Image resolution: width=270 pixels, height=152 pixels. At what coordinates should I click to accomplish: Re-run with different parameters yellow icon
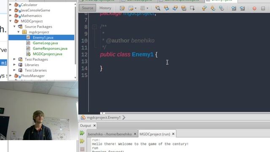pos(82,141)
